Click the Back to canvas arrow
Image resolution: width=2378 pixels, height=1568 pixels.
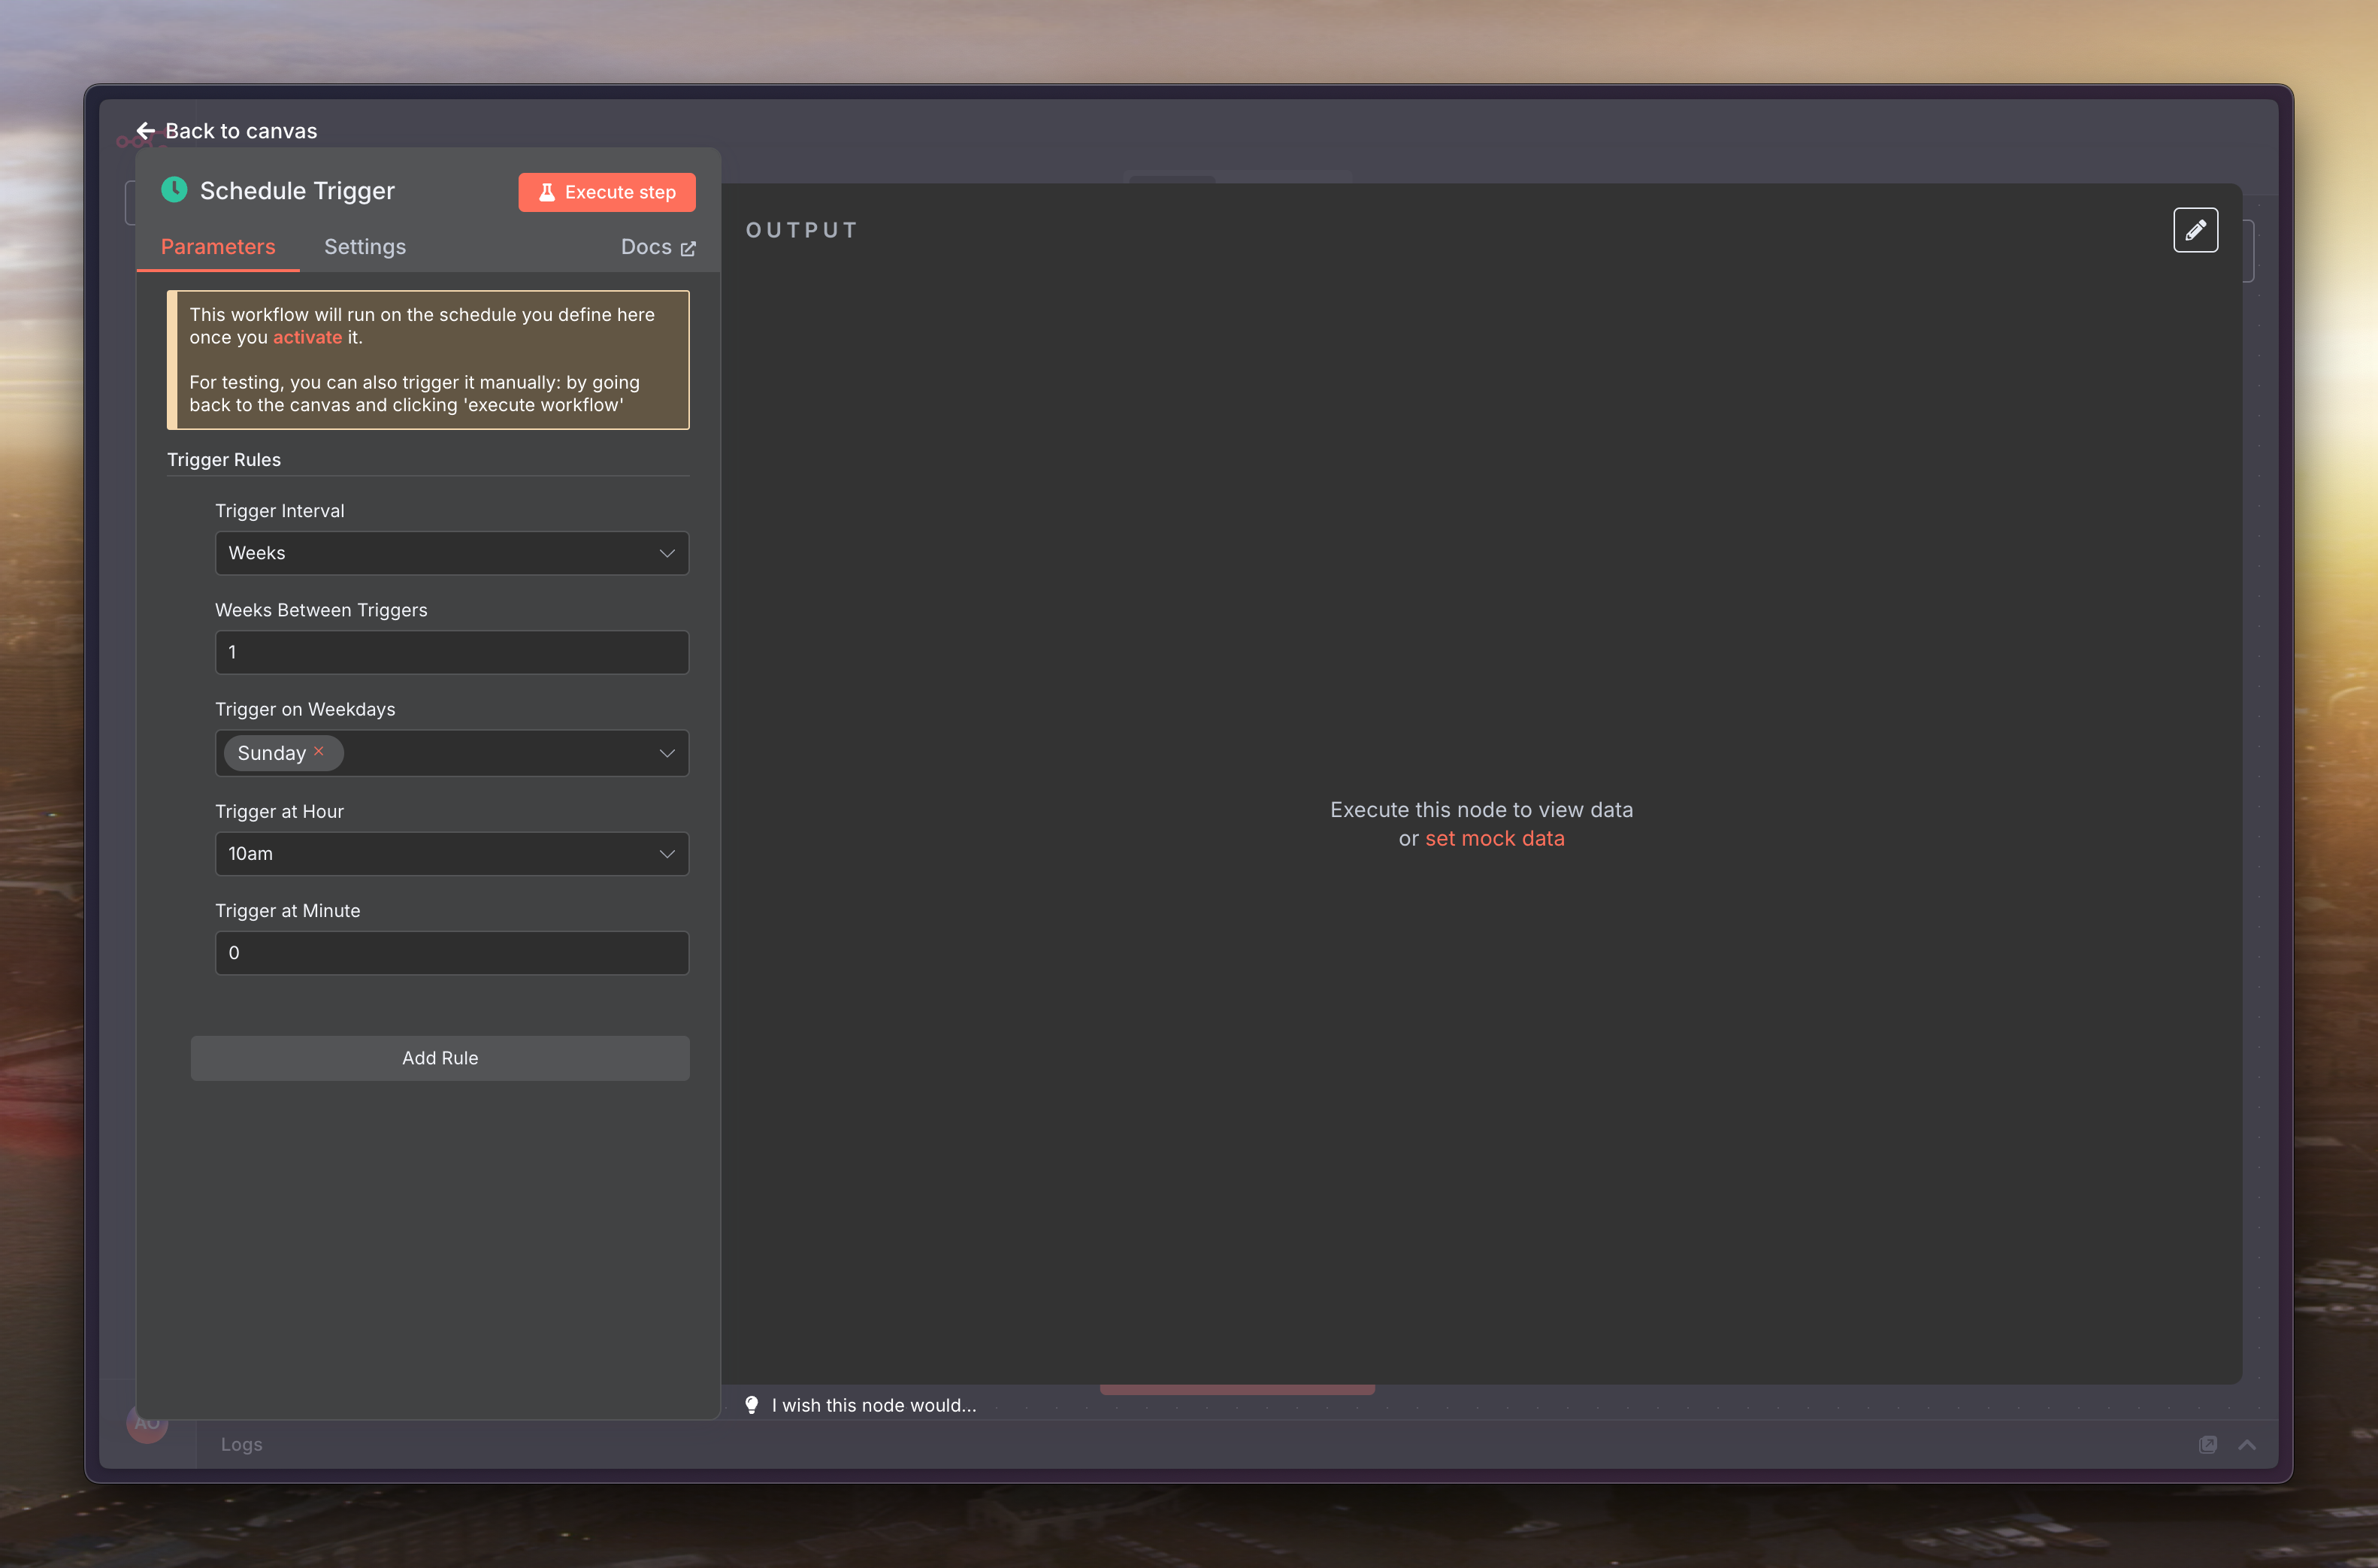tap(146, 131)
